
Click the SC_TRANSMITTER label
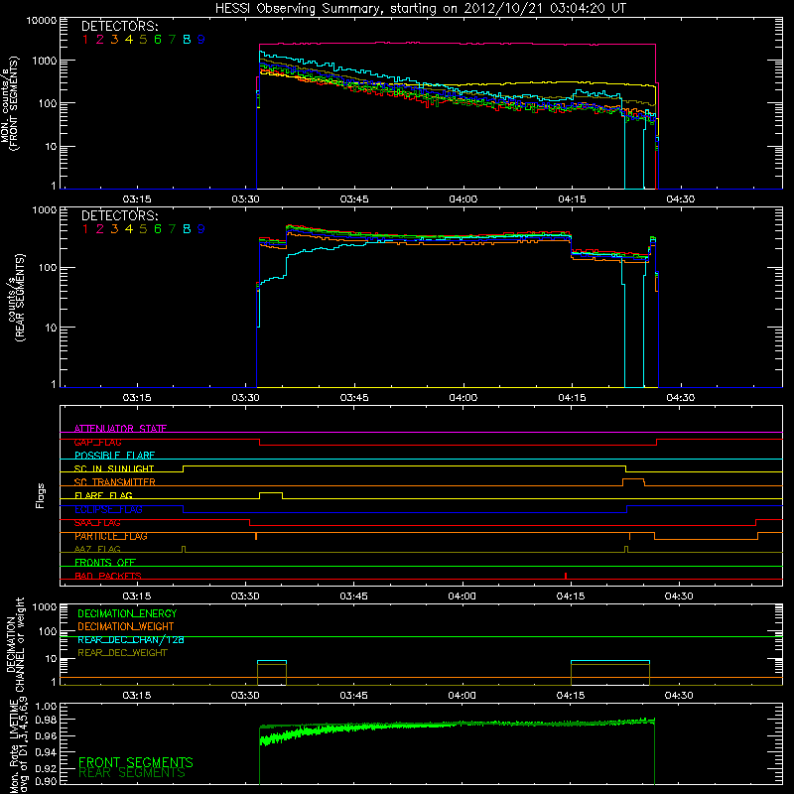[x=115, y=482]
